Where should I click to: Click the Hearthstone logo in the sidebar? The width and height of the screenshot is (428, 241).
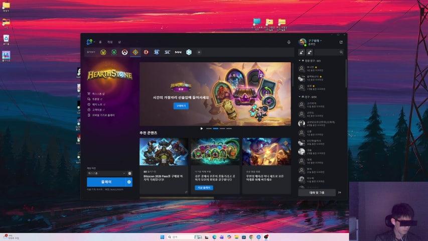(110, 75)
